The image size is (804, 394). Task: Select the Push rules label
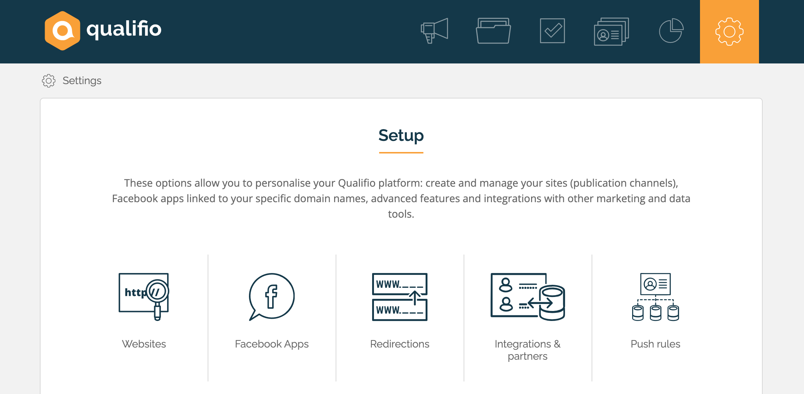click(x=655, y=344)
